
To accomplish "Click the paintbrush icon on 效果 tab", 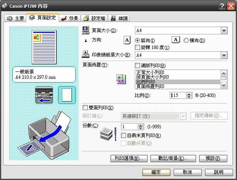I will coord(64,19).
